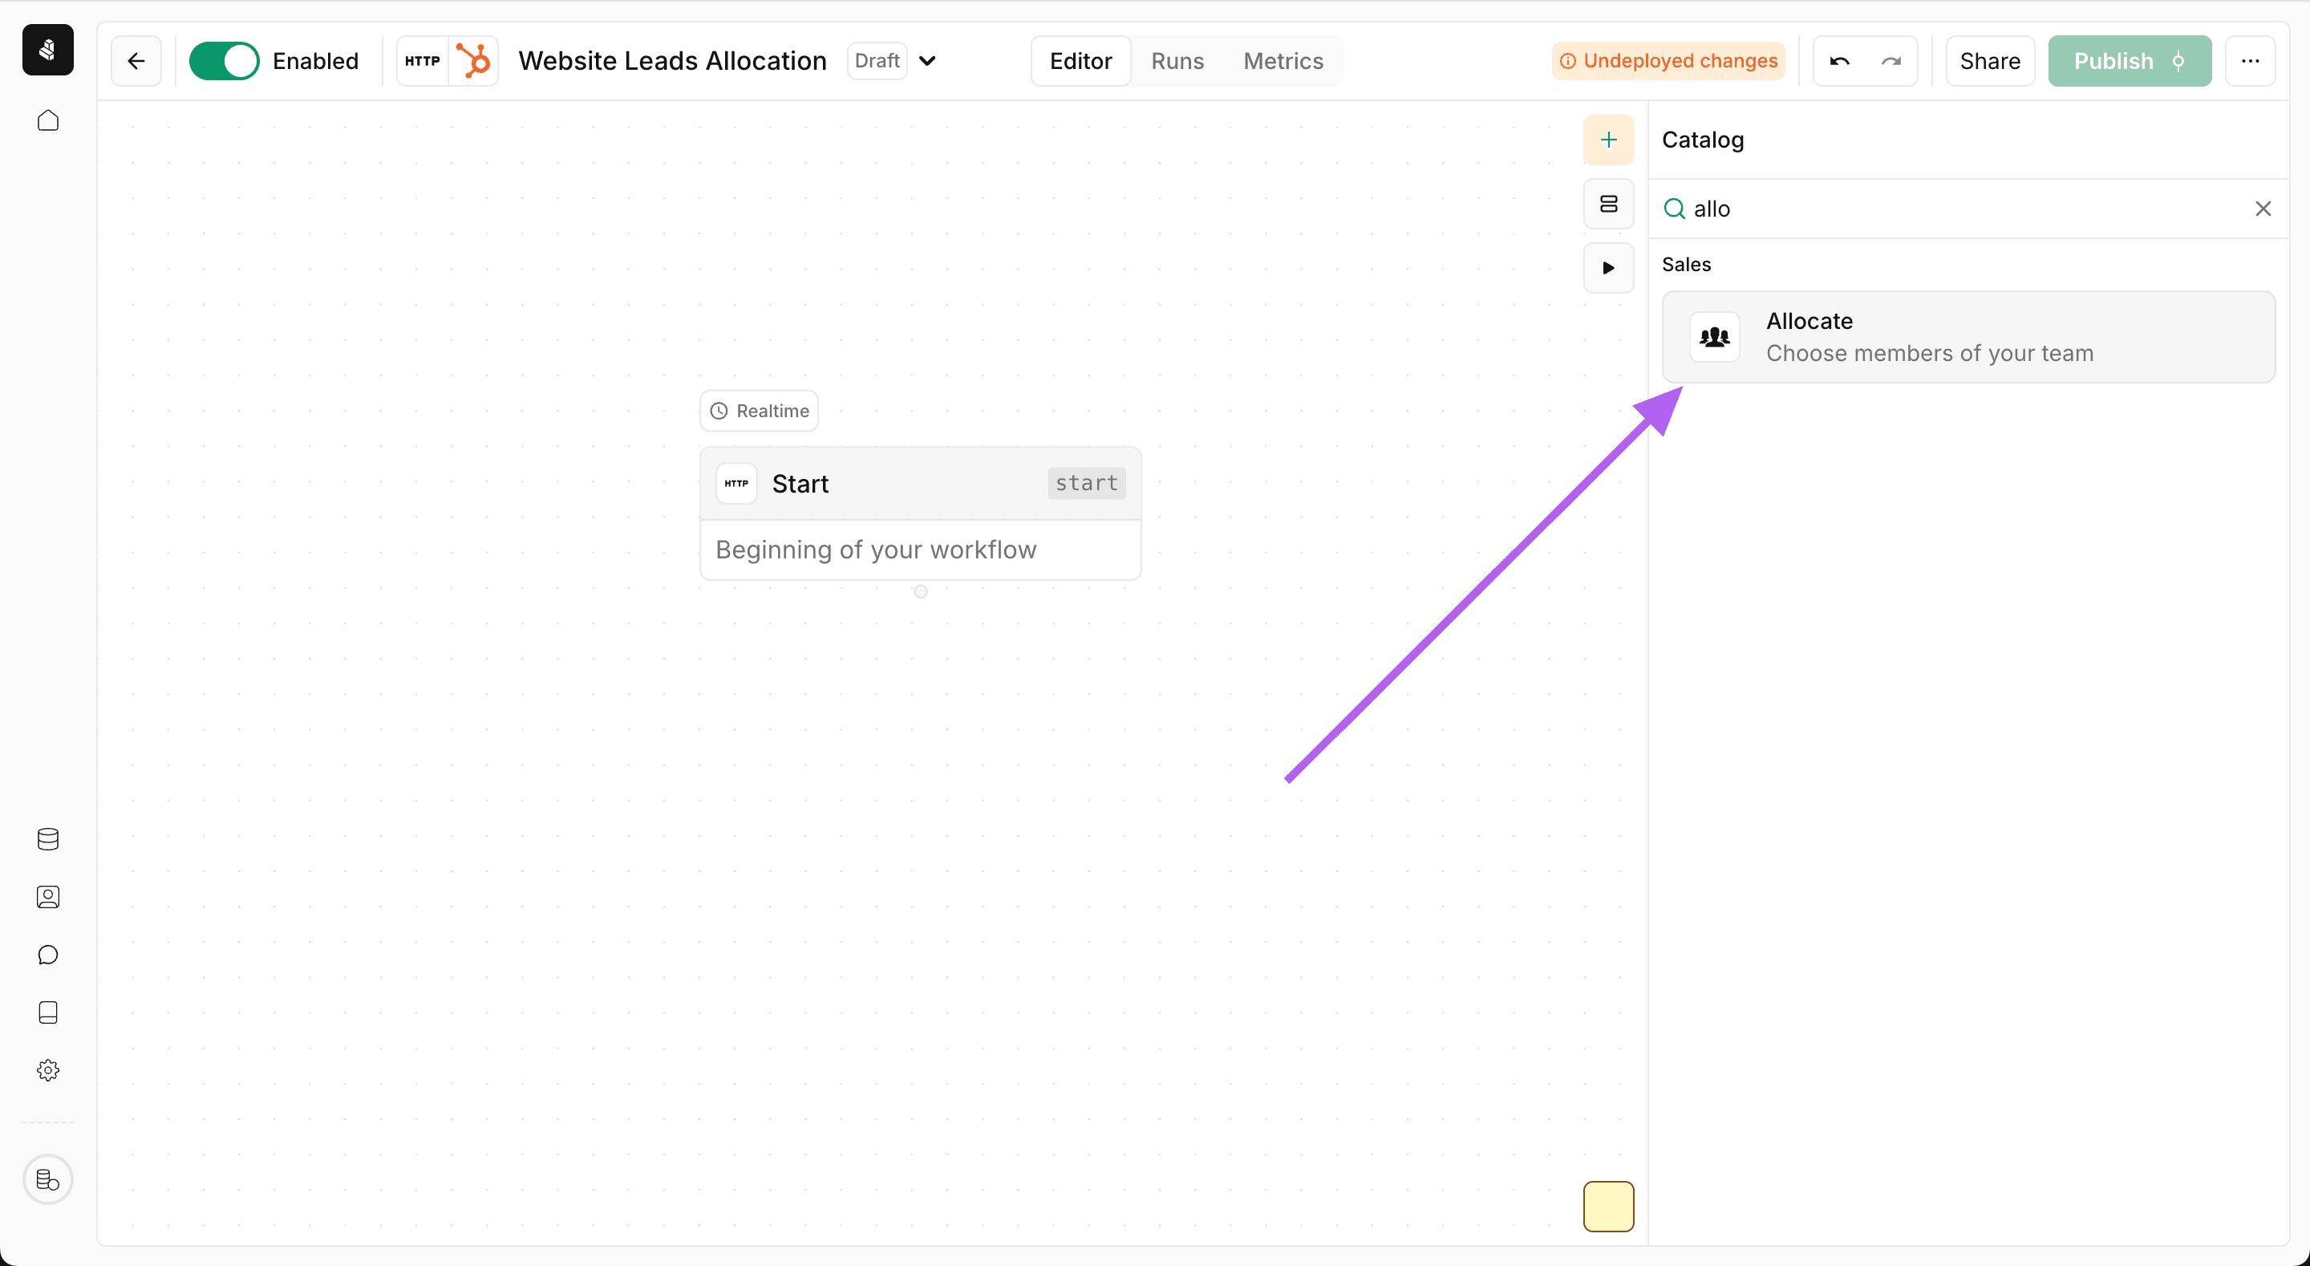Click the database/storage sidebar icon
Screen dimensions: 2310x1266
point(48,840)
